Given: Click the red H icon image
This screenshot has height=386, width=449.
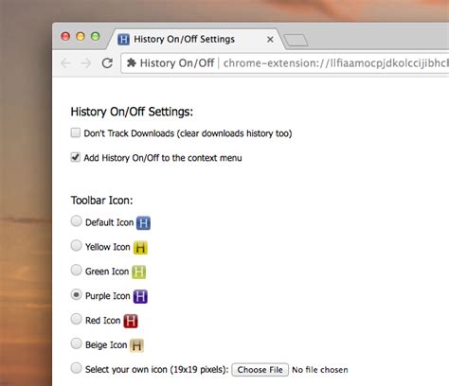Looking at the screenshot, I should click(x=131, y=321).
